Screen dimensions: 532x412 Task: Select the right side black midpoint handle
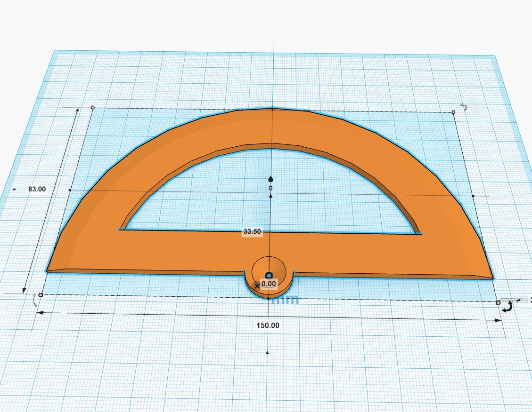tap(473, 196)
